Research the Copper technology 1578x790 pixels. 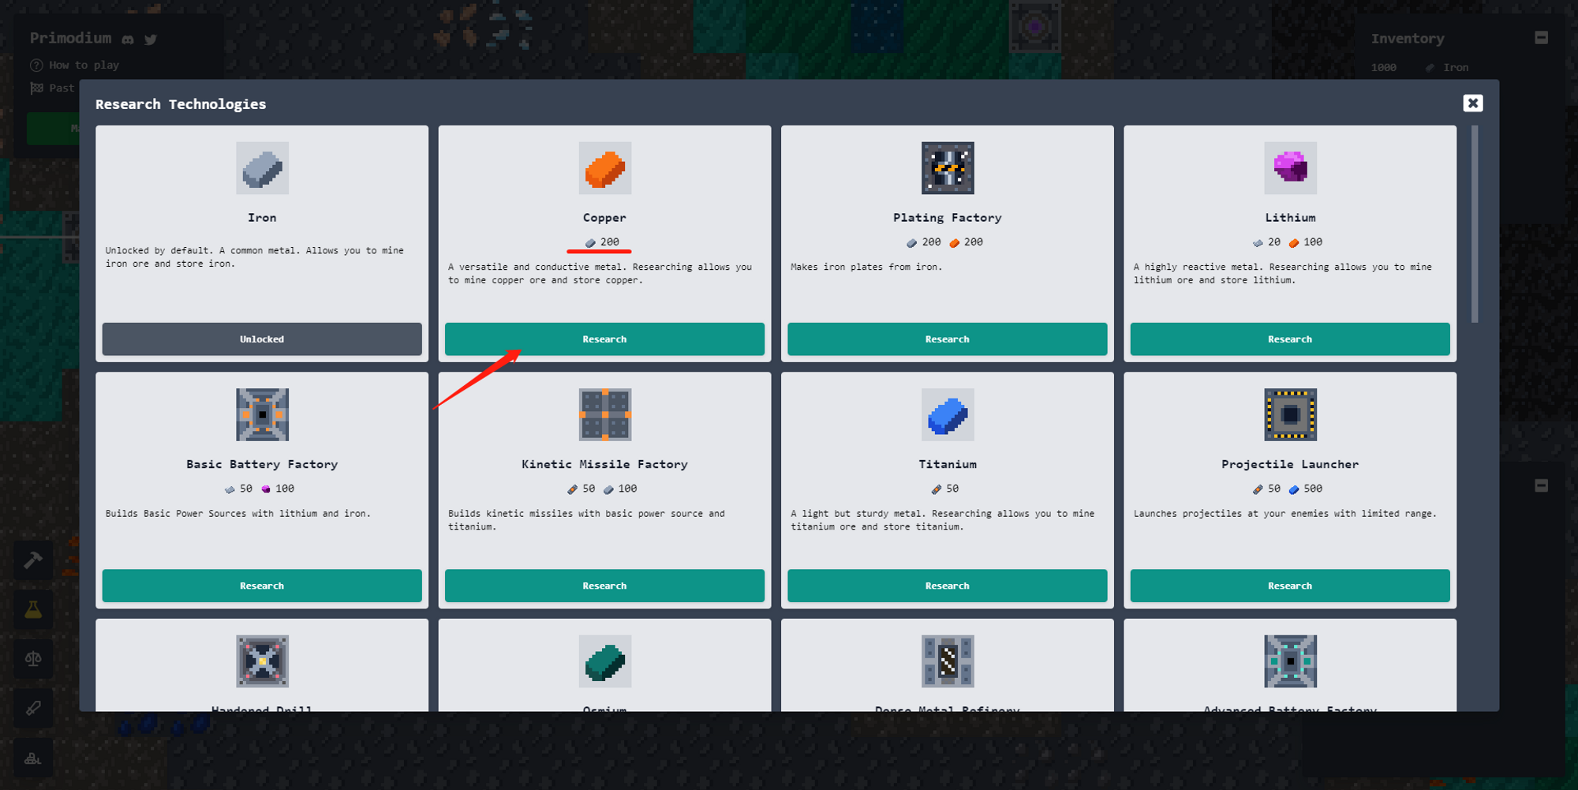click(604, 339)
